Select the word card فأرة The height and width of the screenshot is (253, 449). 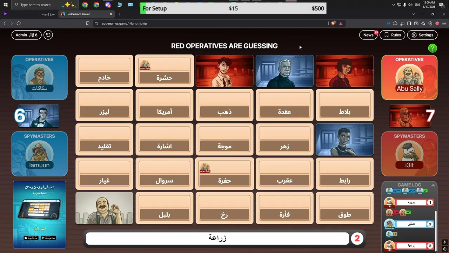tap(284, 208)
